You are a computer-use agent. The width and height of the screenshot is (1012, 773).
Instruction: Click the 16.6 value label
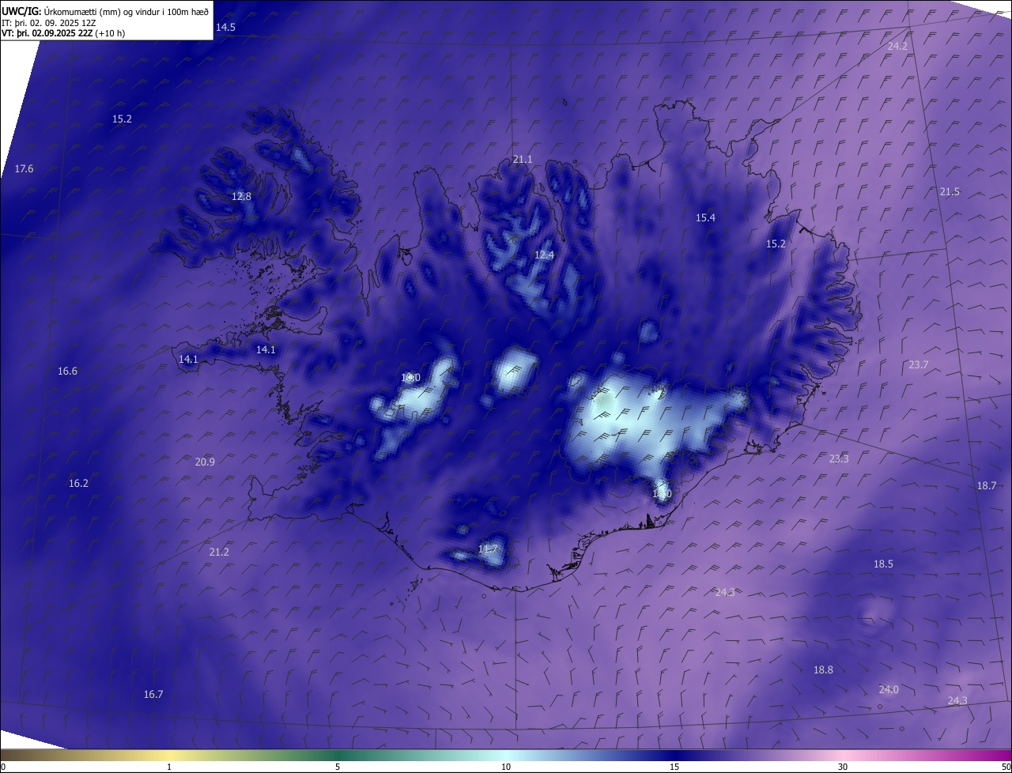point(67,371)
